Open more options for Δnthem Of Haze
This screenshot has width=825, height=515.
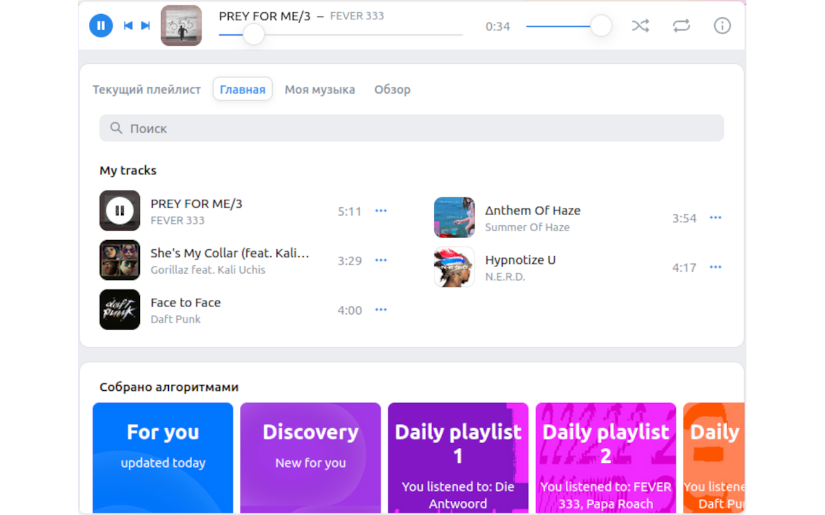pos(715,218)
